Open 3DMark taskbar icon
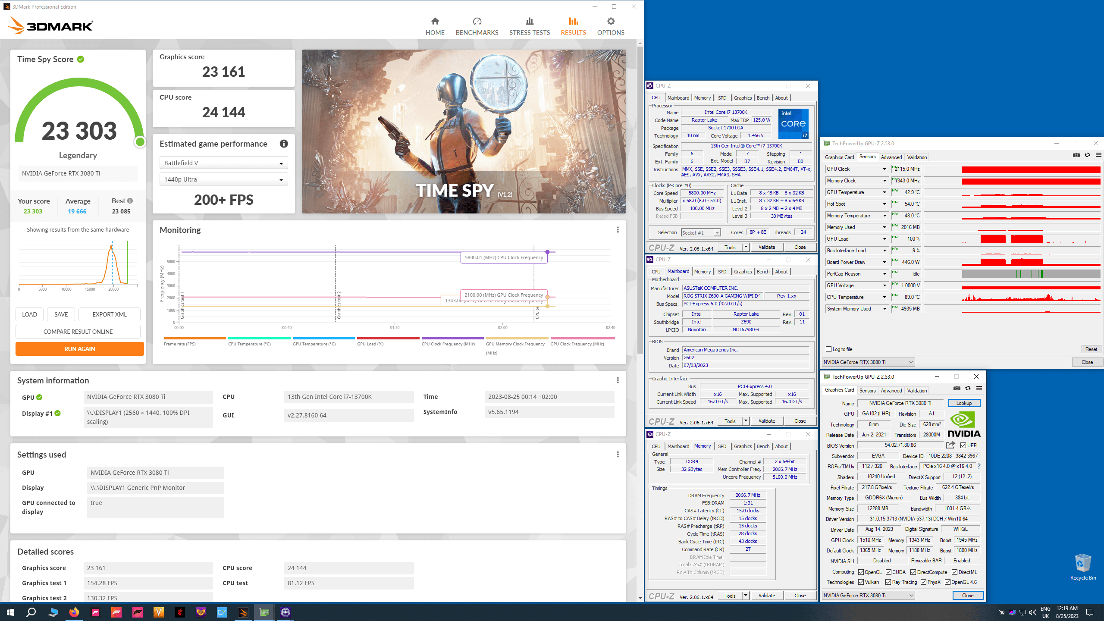 click(x=243, y=612)
